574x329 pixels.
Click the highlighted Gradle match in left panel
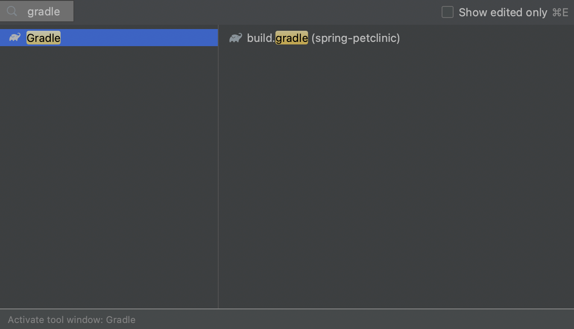click(x=43, y=38)
